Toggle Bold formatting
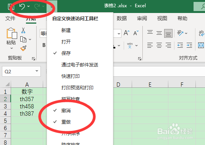This screenshot has width=205, height=145. pos(44,45)
